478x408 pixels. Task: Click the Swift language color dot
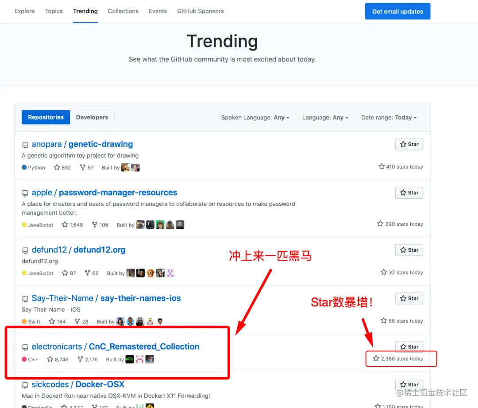(24, 321)
